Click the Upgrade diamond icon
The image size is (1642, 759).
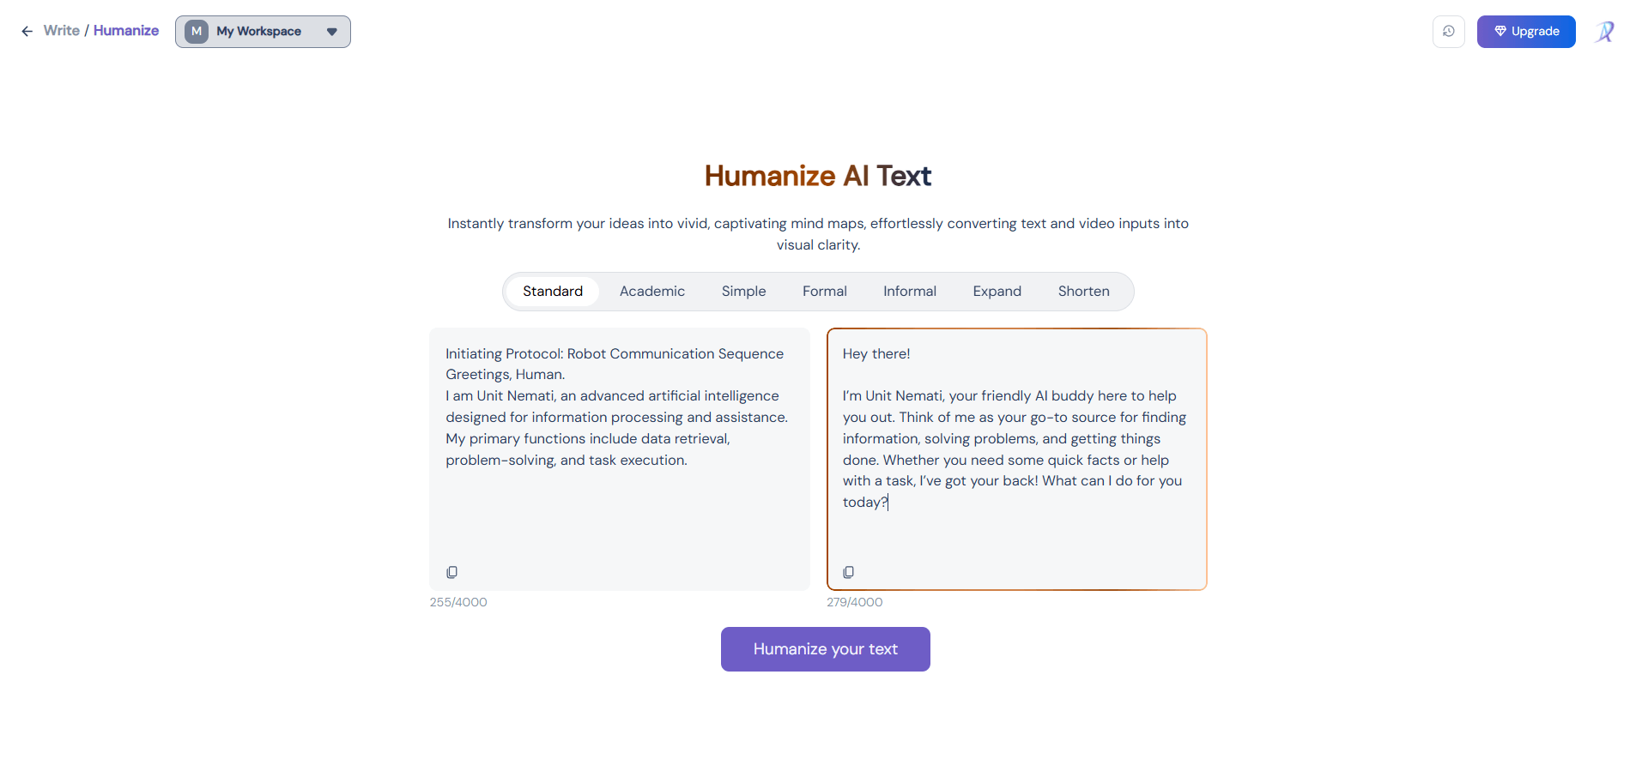1500,32
